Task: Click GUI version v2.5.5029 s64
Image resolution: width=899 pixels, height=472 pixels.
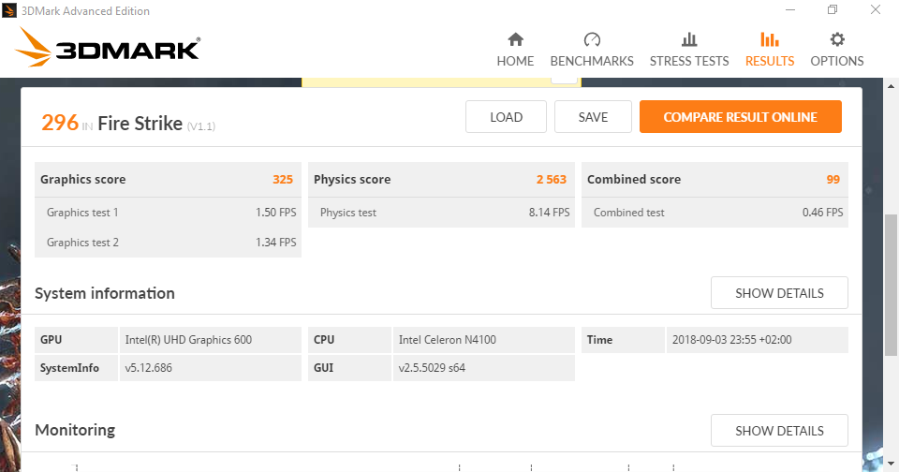Action: coord(432,368)
